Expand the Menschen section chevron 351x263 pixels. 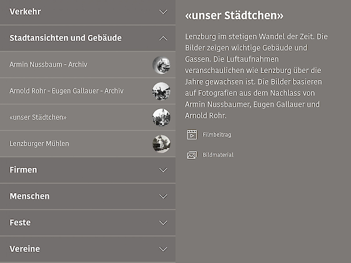click(x=163, y=196)
